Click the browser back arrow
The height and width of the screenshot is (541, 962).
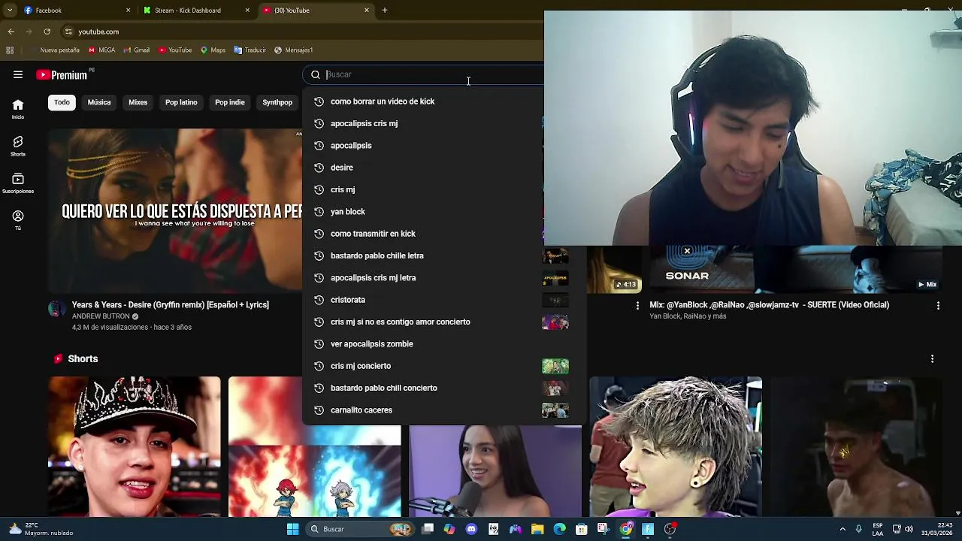[11, 32]
